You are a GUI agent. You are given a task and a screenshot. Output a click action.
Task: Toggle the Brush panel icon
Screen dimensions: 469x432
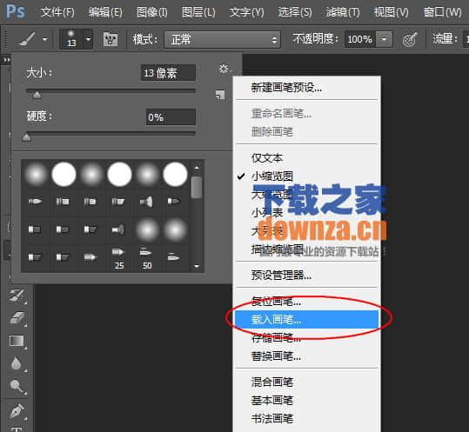pos(111,39)
